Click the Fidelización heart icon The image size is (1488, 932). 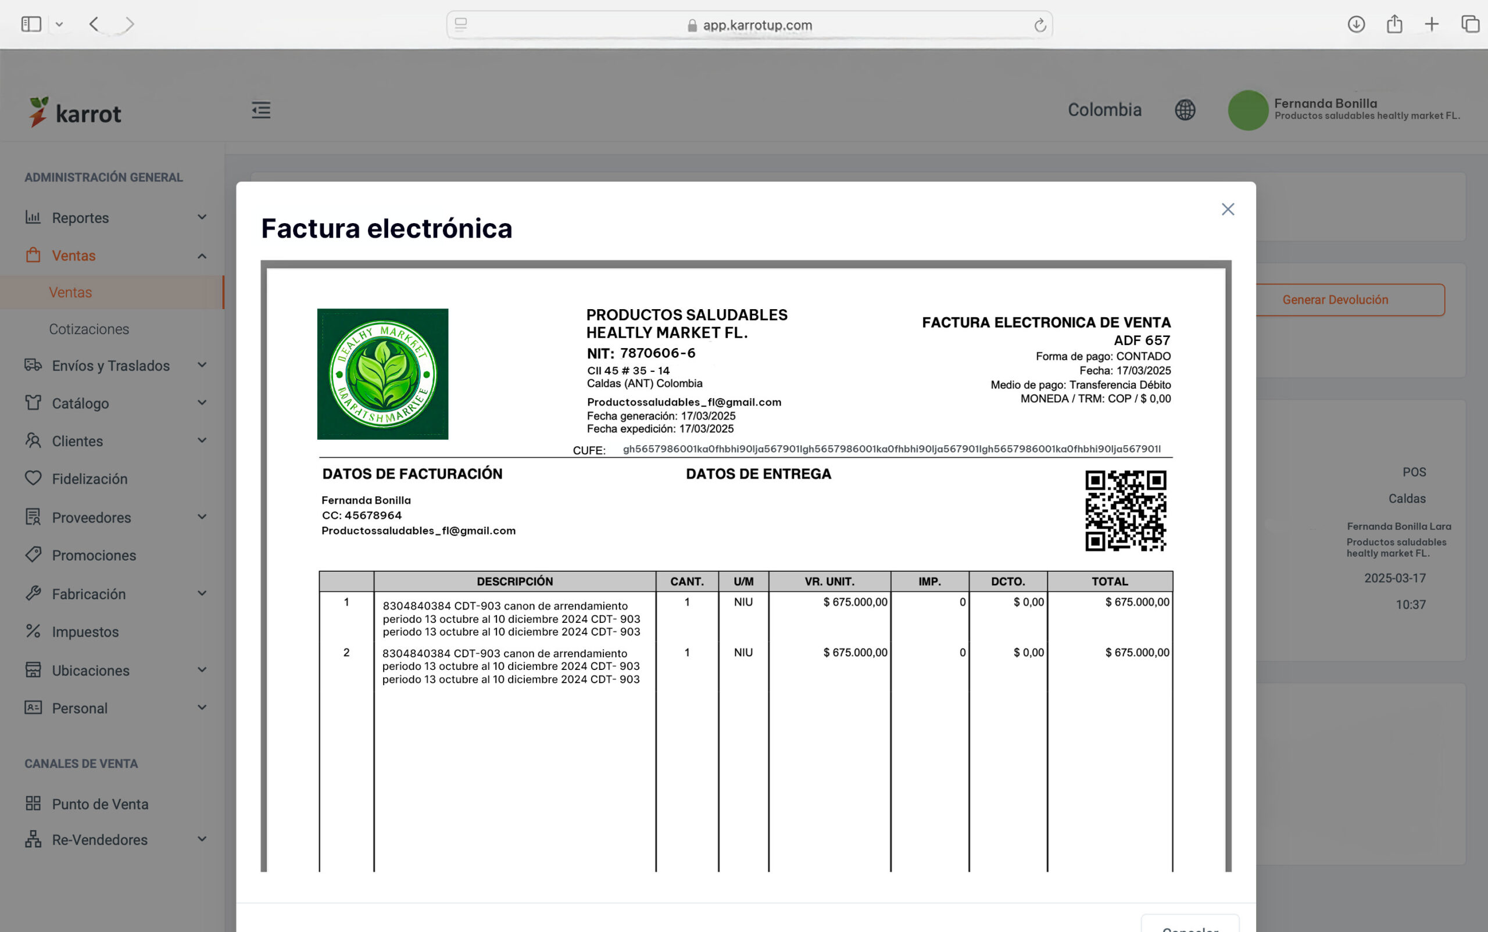click(x=33, y=478)
